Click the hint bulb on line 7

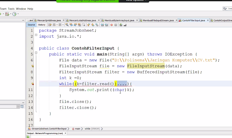[x=33, y=66]
